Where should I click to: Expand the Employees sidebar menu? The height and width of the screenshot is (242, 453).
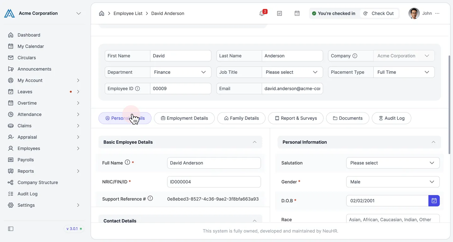coord(78,148)
